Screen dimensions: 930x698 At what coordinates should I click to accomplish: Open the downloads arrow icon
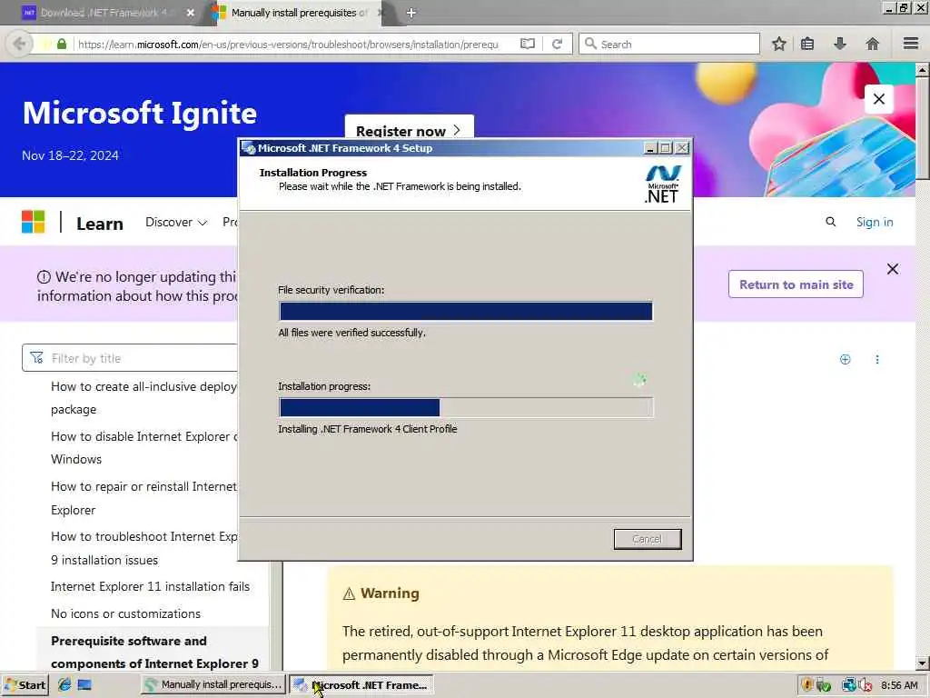[840, 44]
